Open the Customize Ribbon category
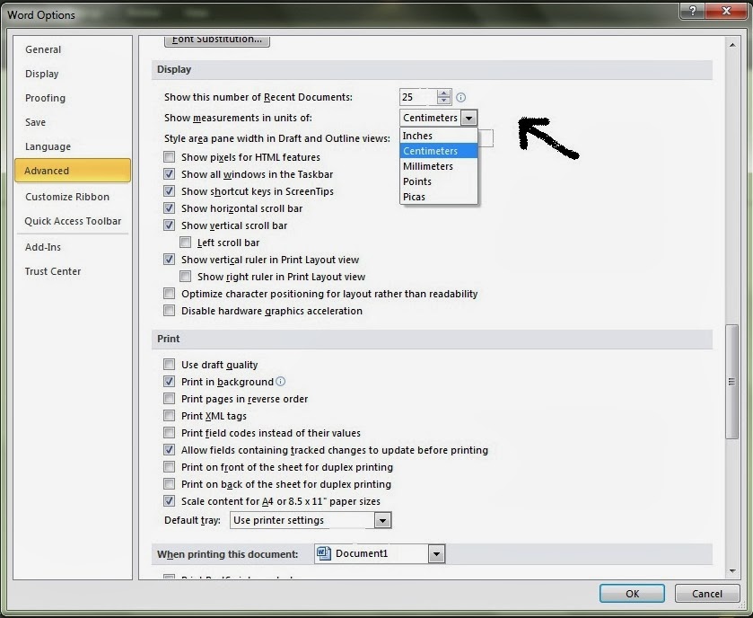Image resolution: width=753 pixels, height=618 pixels. [73, 197]
